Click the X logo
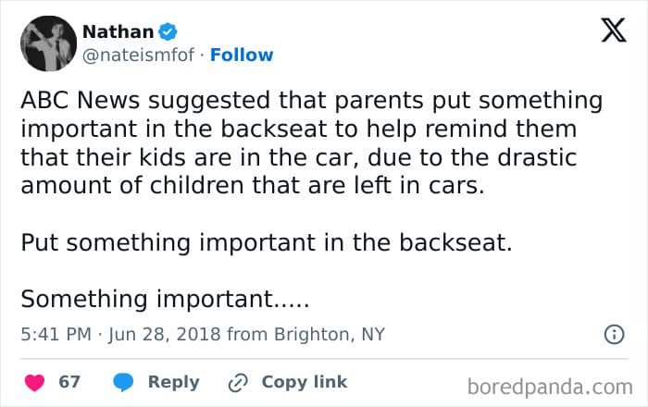 tap(613, 32)
